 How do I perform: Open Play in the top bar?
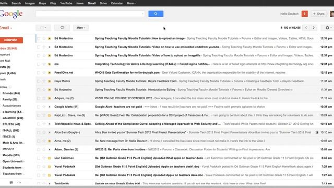tap(53, 3)
